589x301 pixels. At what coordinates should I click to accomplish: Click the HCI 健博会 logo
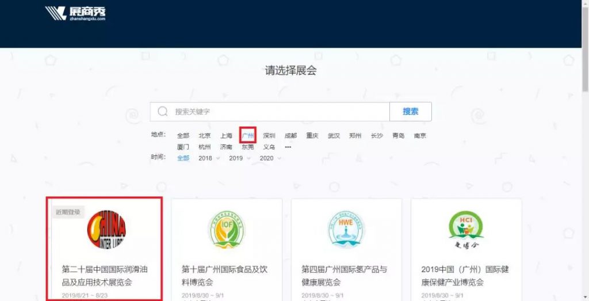tap(466, 230)
